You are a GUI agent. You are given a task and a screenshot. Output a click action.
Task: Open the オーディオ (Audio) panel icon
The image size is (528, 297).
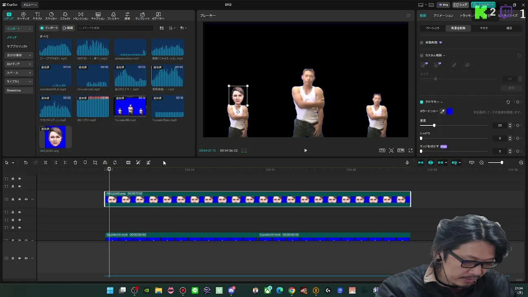coord(23,16)
